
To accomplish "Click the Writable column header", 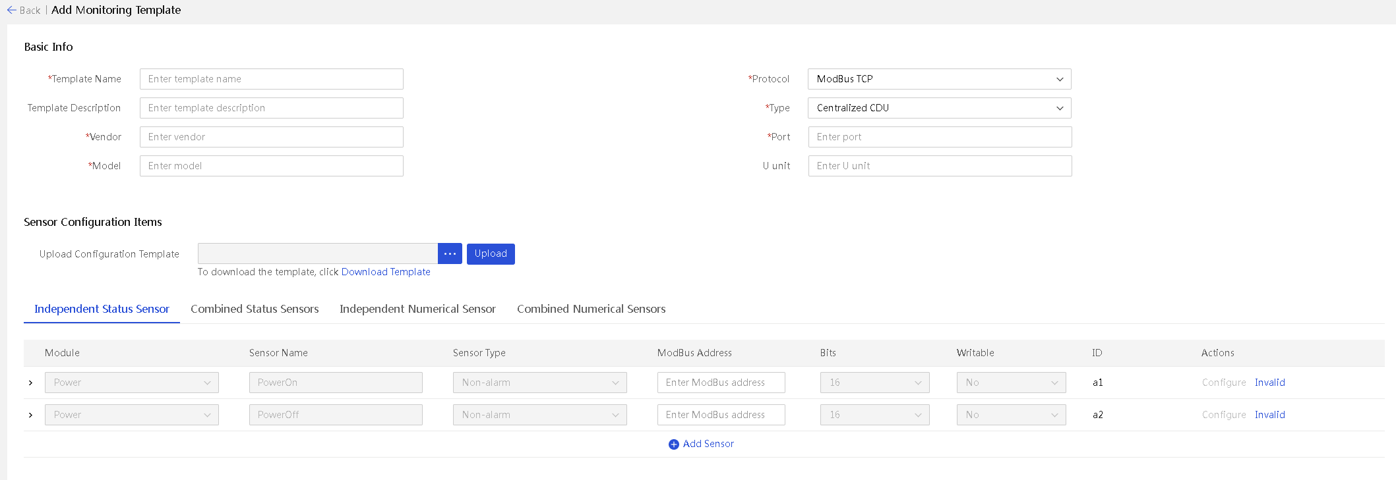I will [x=975, y=353].
